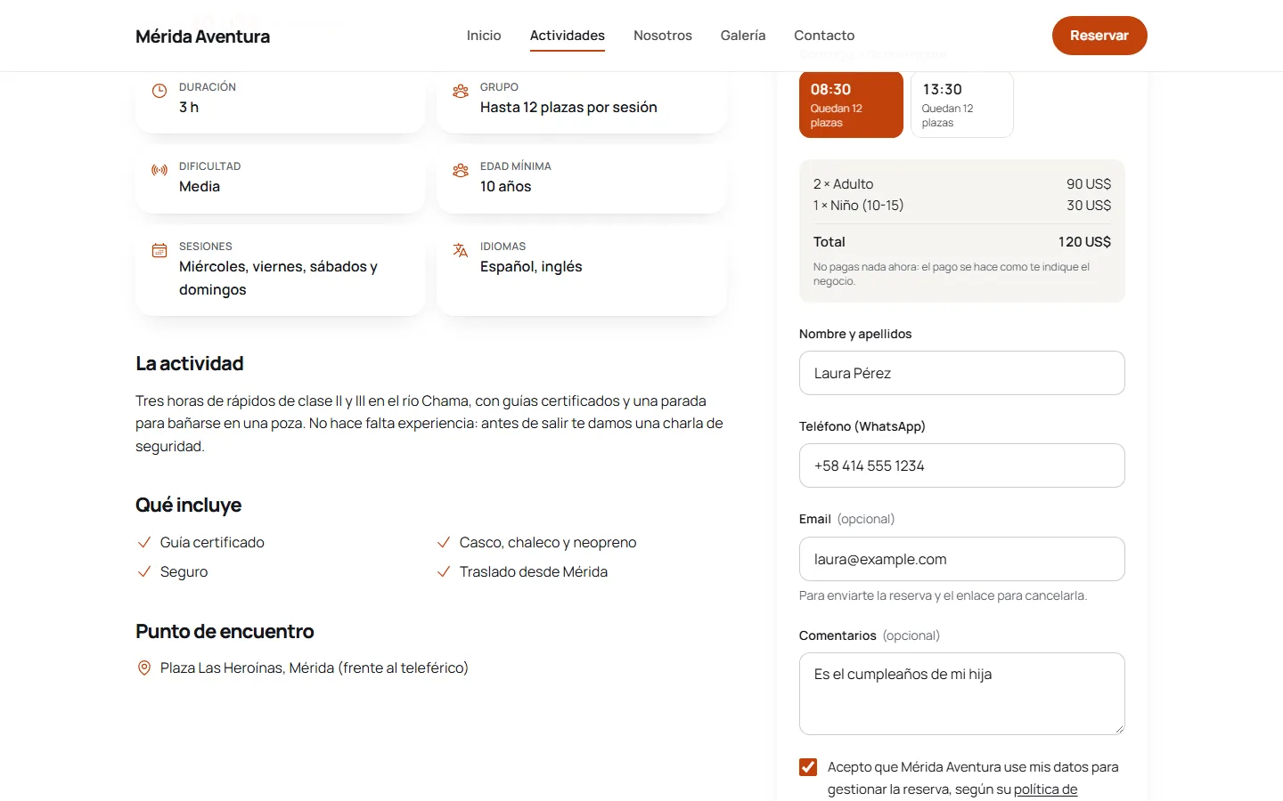This screenshot has height=801, width=1283.
Task: Click the calendar icon beside Sesiones
Action: (x=159, y=250)
